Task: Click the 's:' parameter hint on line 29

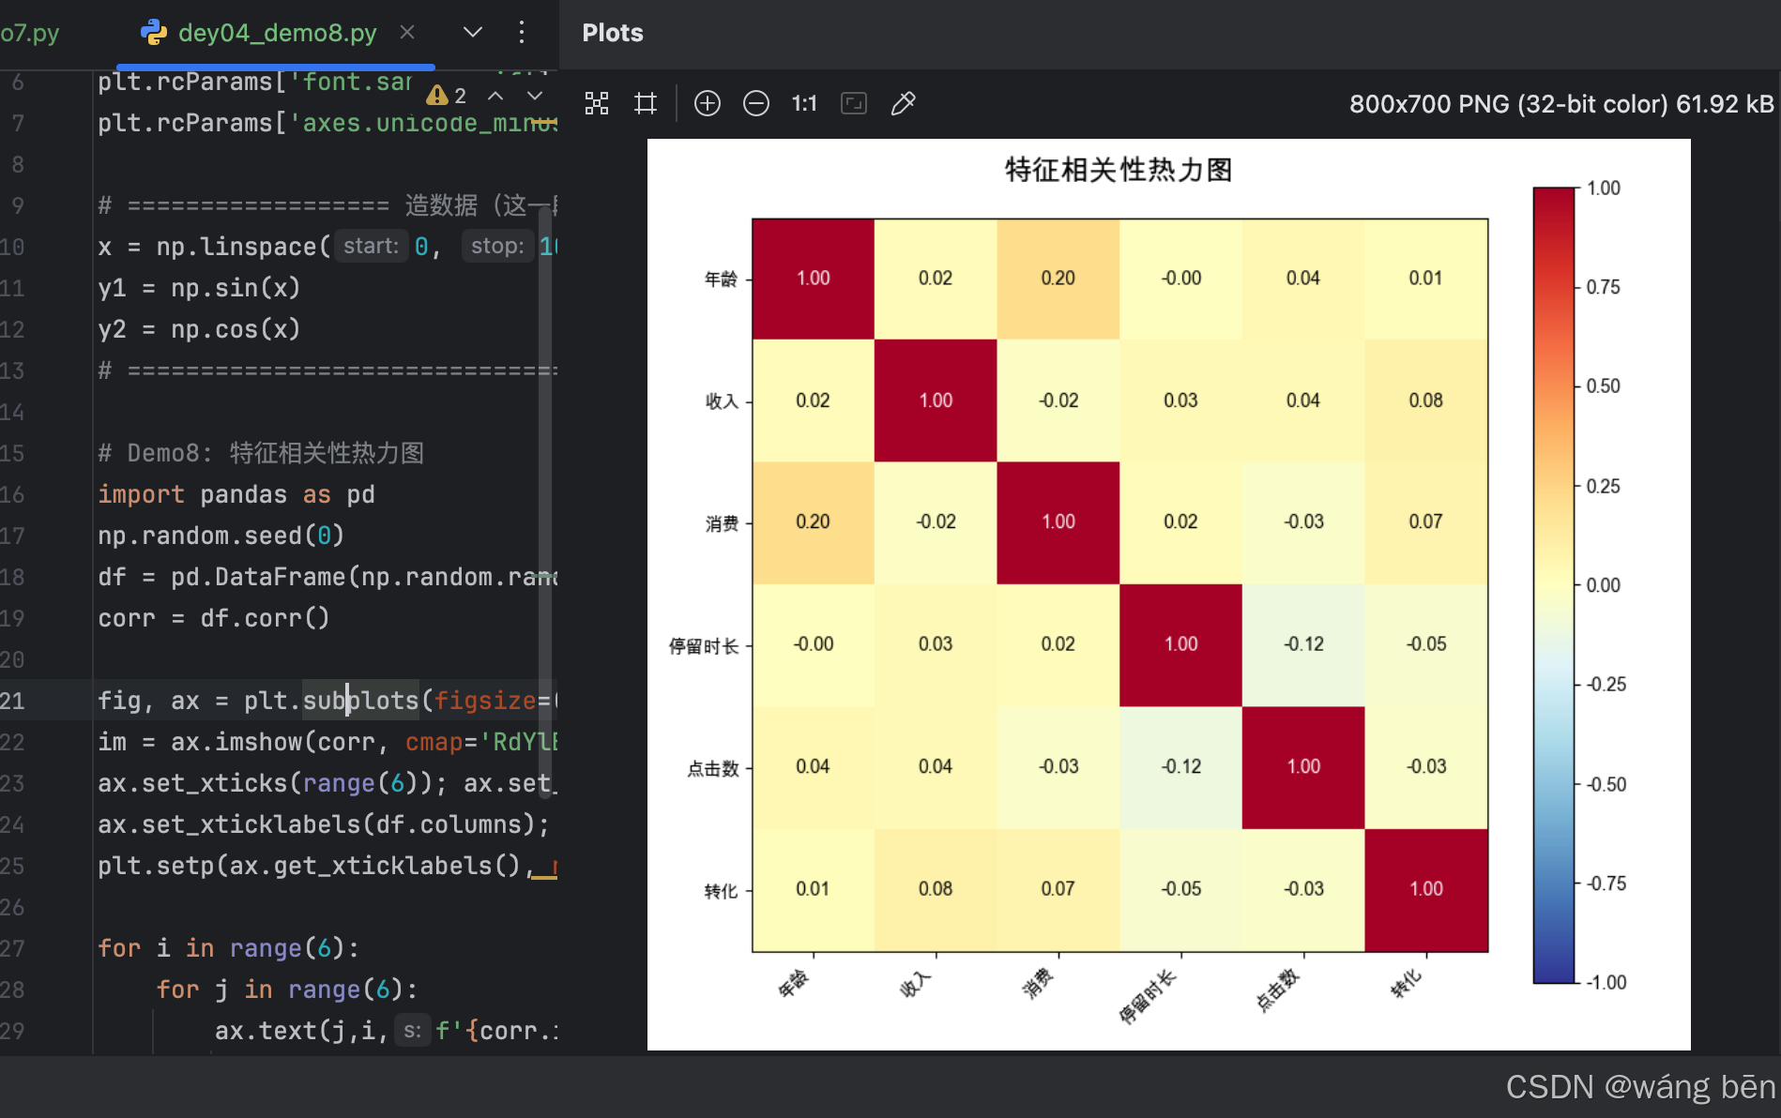Action: pyautogui.click(x=412, y=1031)
